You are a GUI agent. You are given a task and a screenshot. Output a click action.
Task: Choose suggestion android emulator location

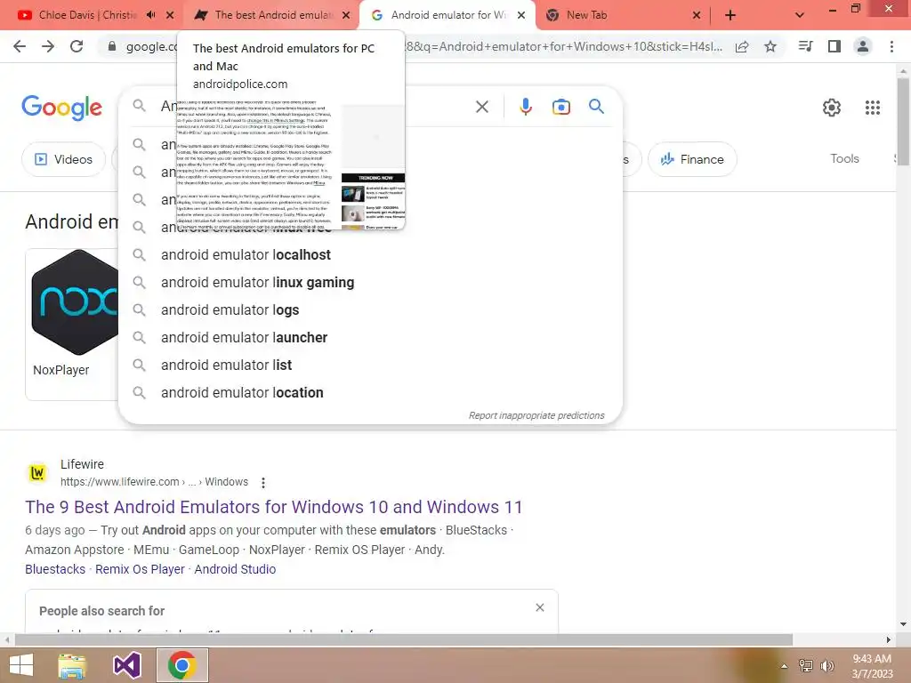[x=370, y=392]
